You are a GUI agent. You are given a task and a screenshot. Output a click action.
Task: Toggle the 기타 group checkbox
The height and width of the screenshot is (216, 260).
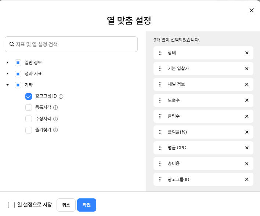18,85
